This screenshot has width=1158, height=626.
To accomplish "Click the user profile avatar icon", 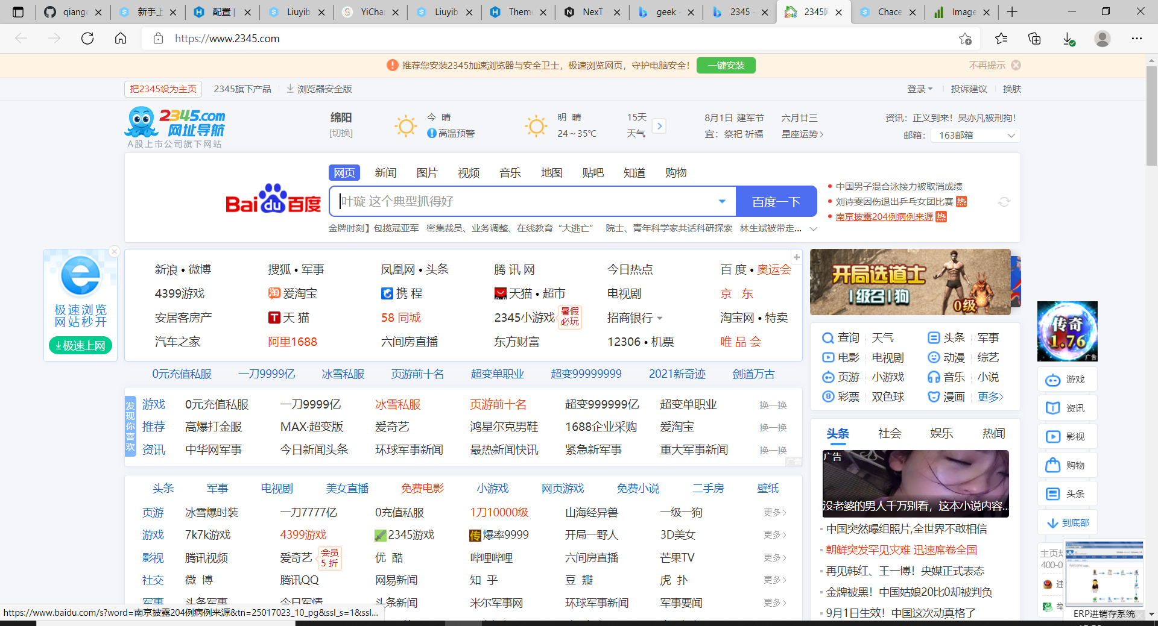I will coord(1103,39).
